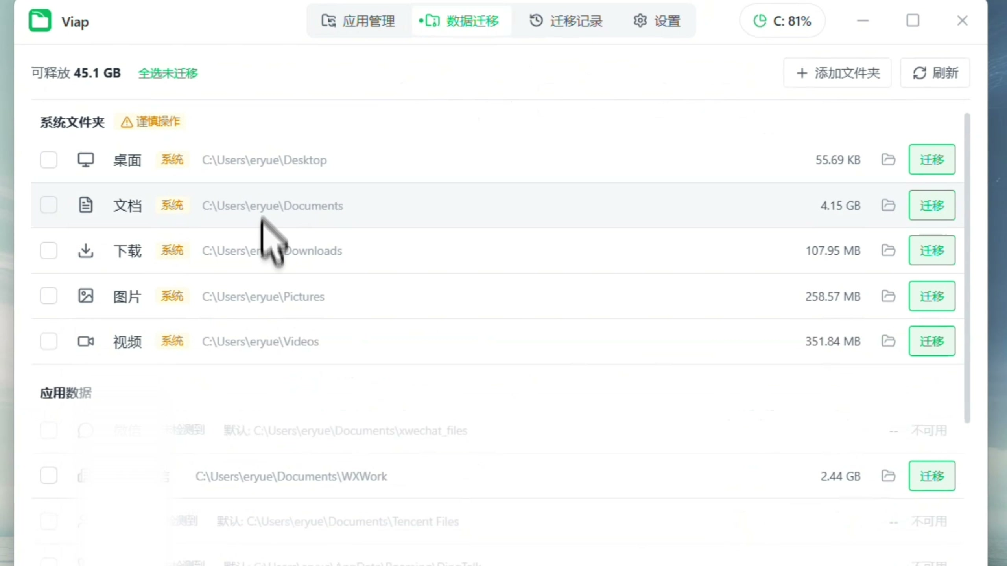Image resolution: width=1007 pixels, height=566 pixels.
Task: Click the Viap green logo icon
Action: pyautogui.click(x=40, y=20)
